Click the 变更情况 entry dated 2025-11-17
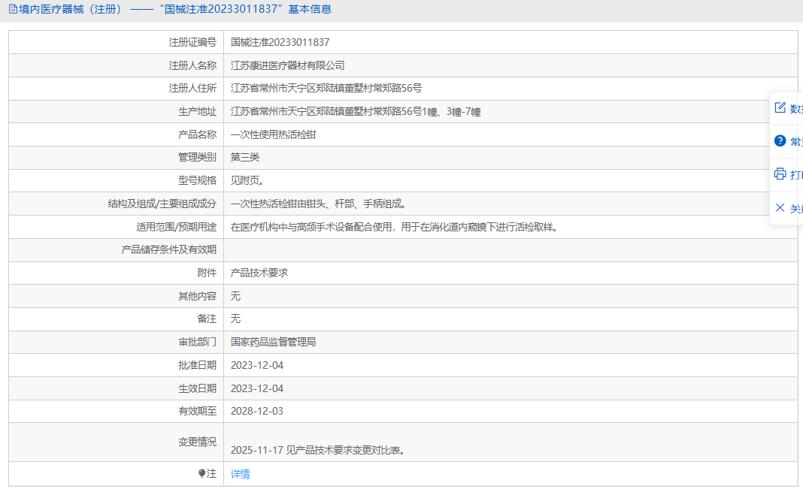The width and height of the screenshot is (803, 489). point(319,451)
